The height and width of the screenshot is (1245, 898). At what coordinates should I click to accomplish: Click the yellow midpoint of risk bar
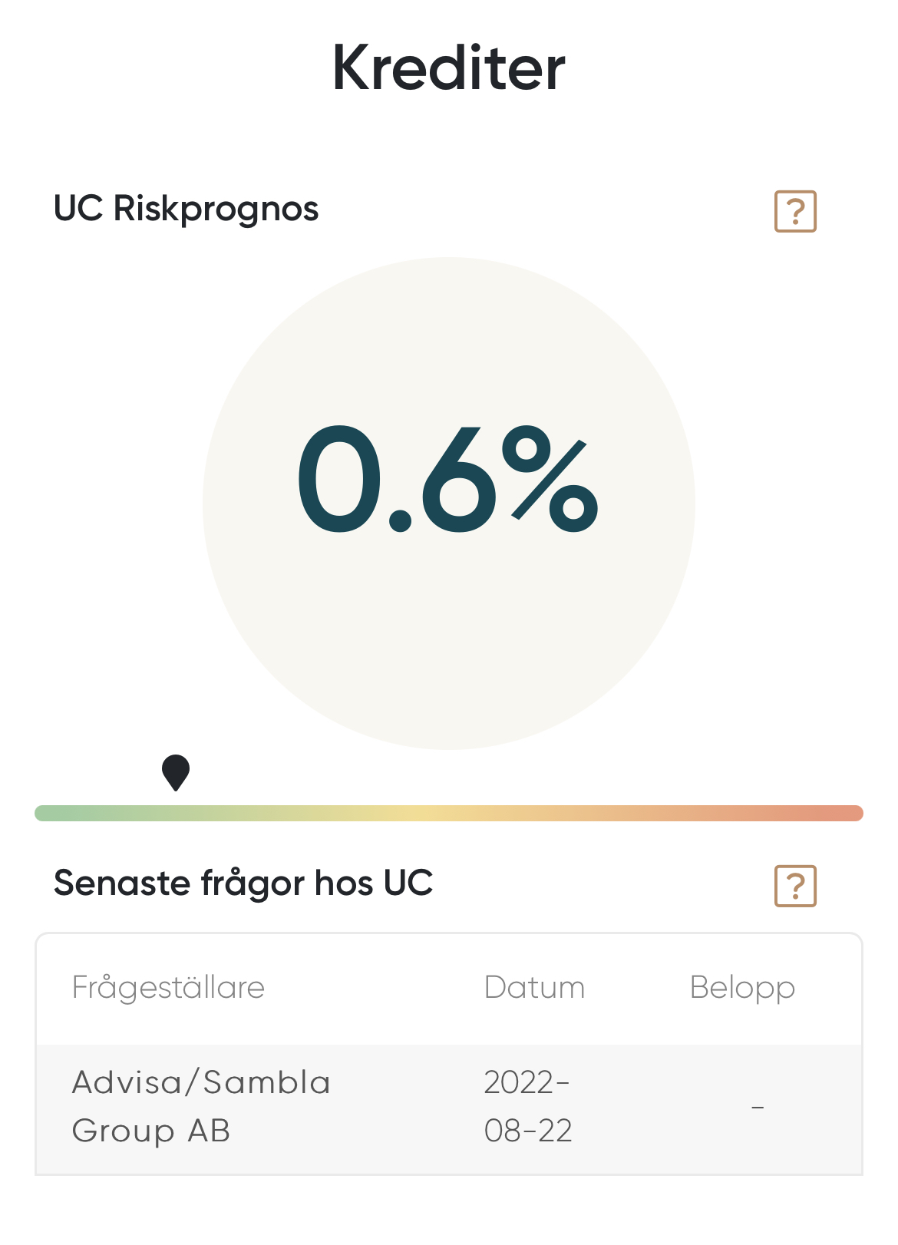point(430,814)
